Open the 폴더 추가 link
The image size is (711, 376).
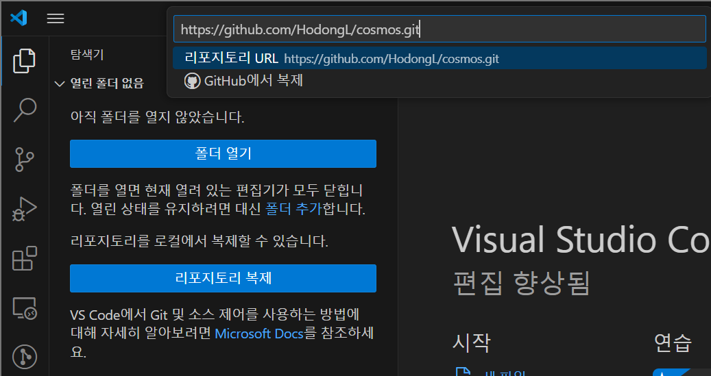[293, 209]
